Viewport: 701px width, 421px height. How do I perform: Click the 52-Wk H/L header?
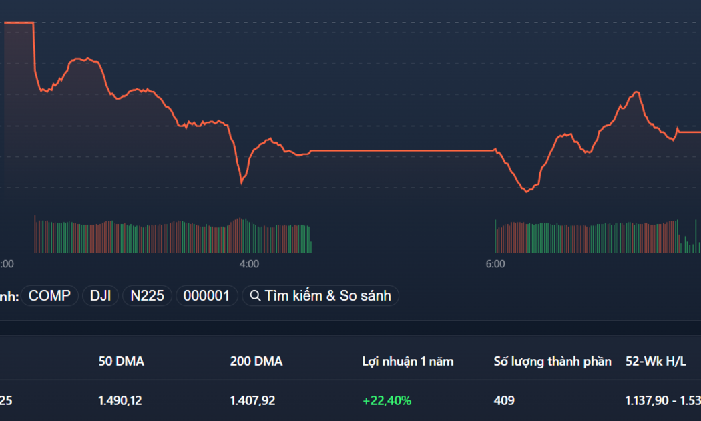[x=656, y=361]
